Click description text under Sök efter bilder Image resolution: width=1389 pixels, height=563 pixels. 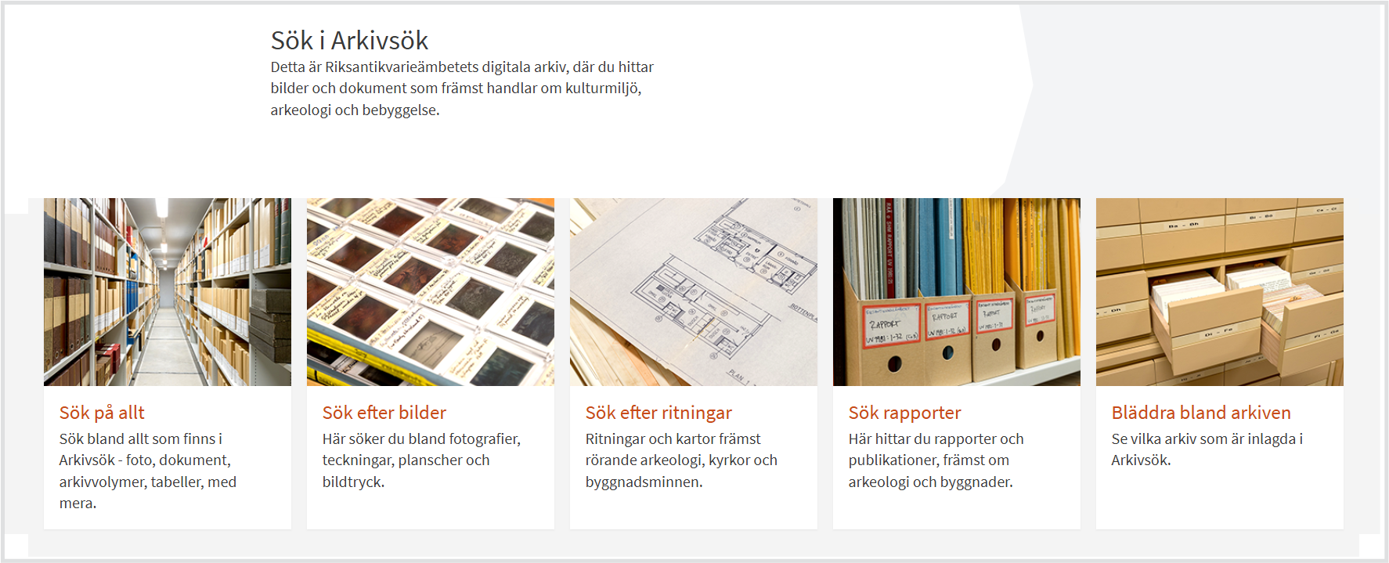(421, 460)
